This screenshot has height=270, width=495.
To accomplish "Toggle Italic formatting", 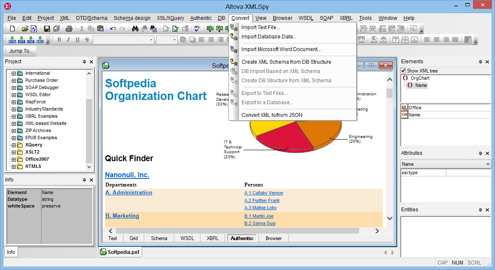I will pos(68,40).
